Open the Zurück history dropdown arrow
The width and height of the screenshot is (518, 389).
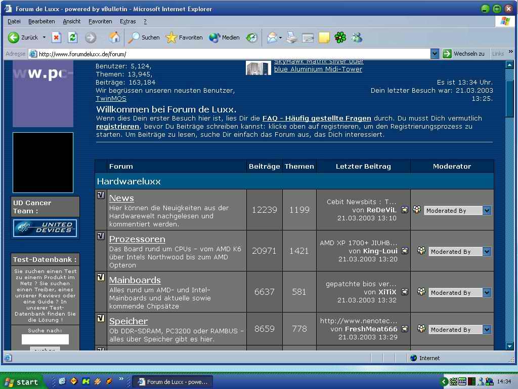click(x=44, y=37)
